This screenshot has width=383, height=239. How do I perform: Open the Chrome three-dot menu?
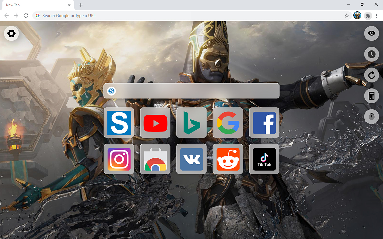tap(376, 16)
